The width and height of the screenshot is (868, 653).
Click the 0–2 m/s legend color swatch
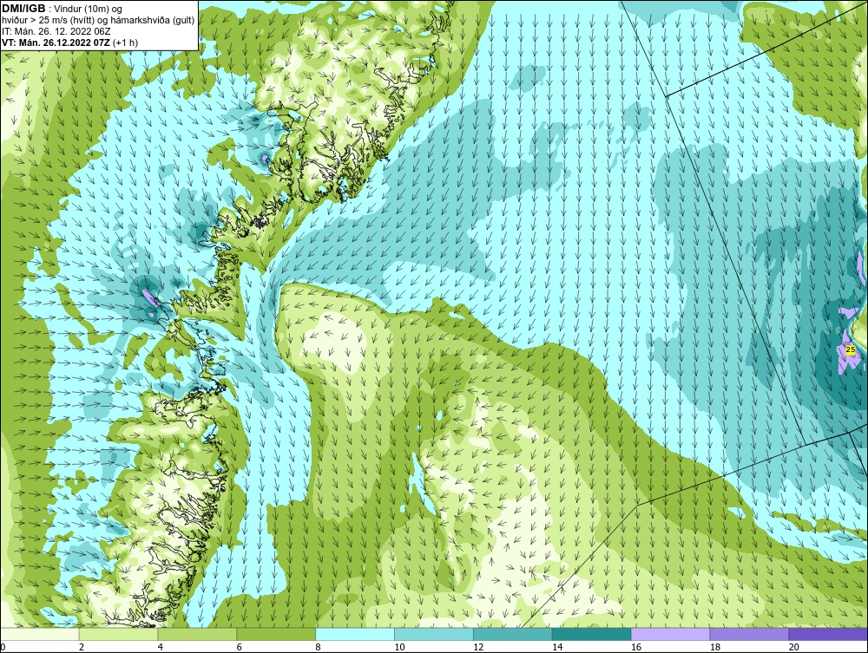[x=40, y=634]
